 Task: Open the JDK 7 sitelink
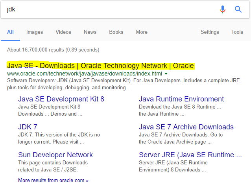[x=28, y=127]
